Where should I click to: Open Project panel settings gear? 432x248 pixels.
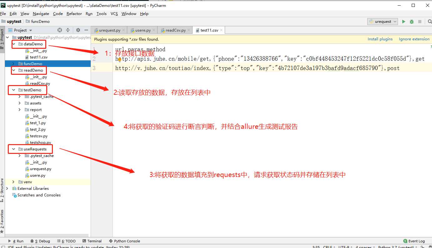(x=78, y=30)
